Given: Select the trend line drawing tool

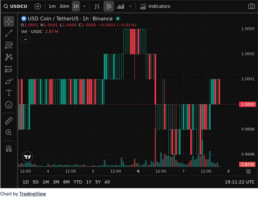Looking at the screenshot, I should point(9,33).
